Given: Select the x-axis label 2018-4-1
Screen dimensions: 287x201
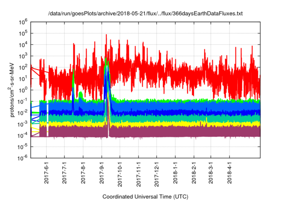Looking at the screenshot, I should point(230,173).
